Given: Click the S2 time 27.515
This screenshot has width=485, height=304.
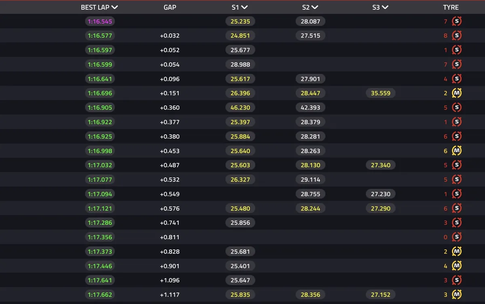Looking at the screenshot, I should [310, 36].
